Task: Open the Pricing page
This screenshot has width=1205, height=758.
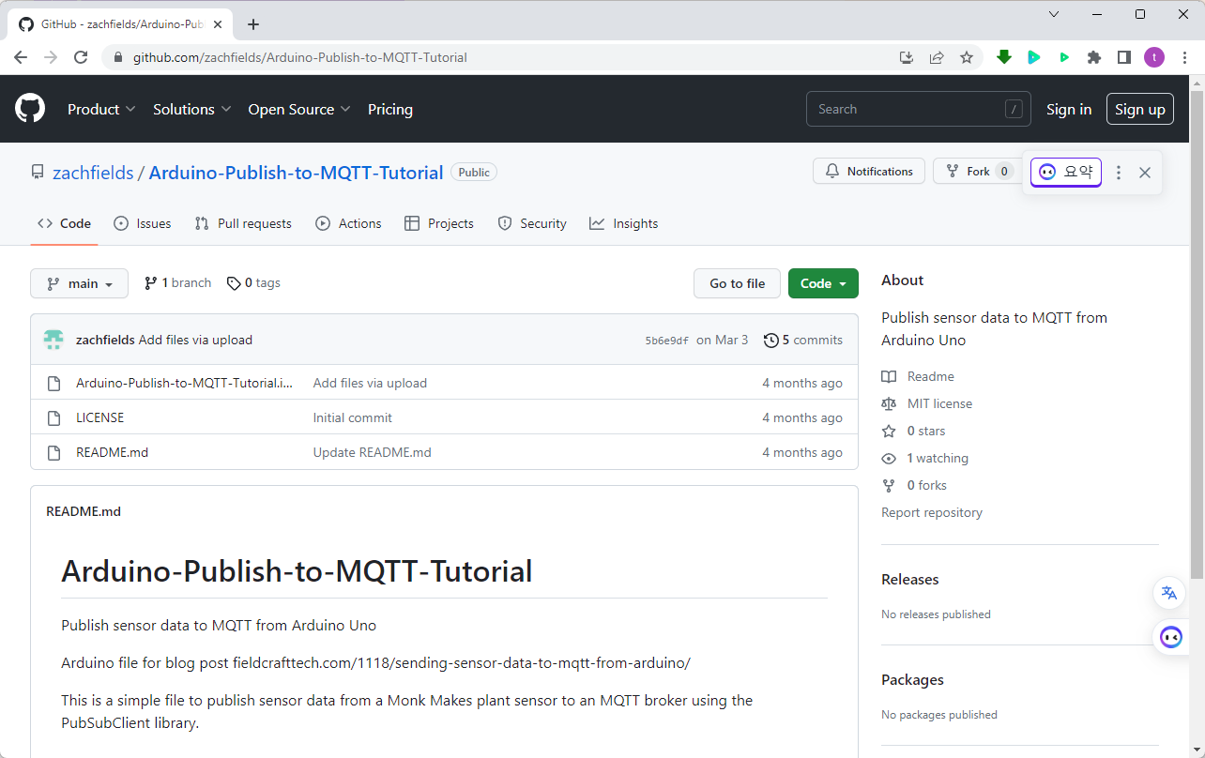Action: click(390, 109)
